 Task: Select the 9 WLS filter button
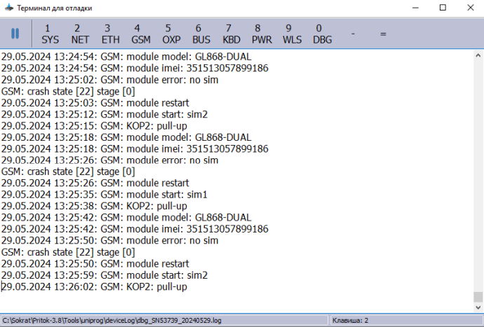click(x=292, y=34)
